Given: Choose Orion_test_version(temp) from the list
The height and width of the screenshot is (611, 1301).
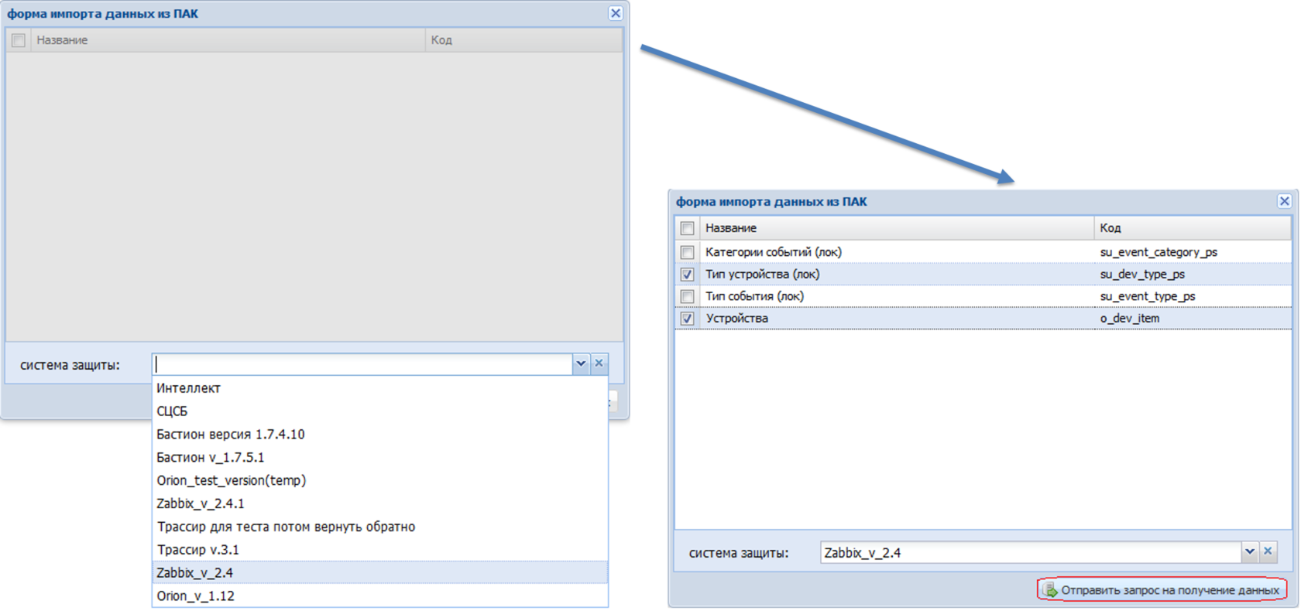Looking at the screenshot, I should (x=379, y=480).
